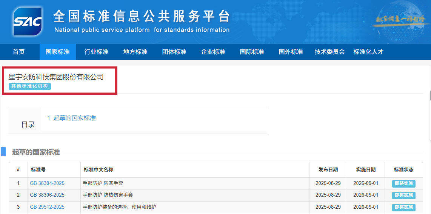Click the page's vertical scrollbar thumb

(x=430, y=96)
